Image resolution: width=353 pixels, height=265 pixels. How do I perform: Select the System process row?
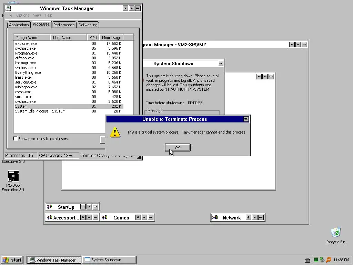[69, 106]
